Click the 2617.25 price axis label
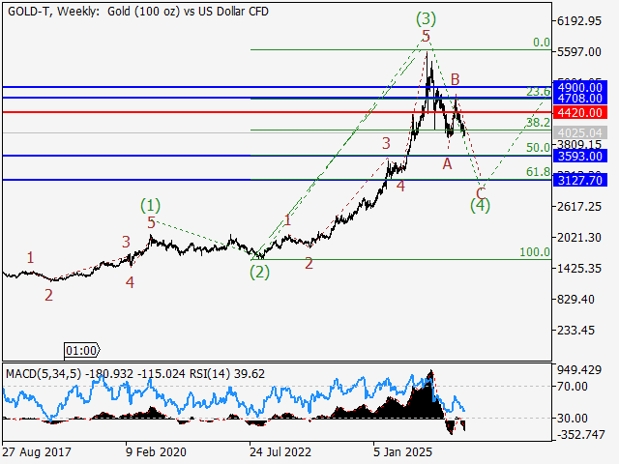This screenshot has width=619, height=464. point(578,206)
